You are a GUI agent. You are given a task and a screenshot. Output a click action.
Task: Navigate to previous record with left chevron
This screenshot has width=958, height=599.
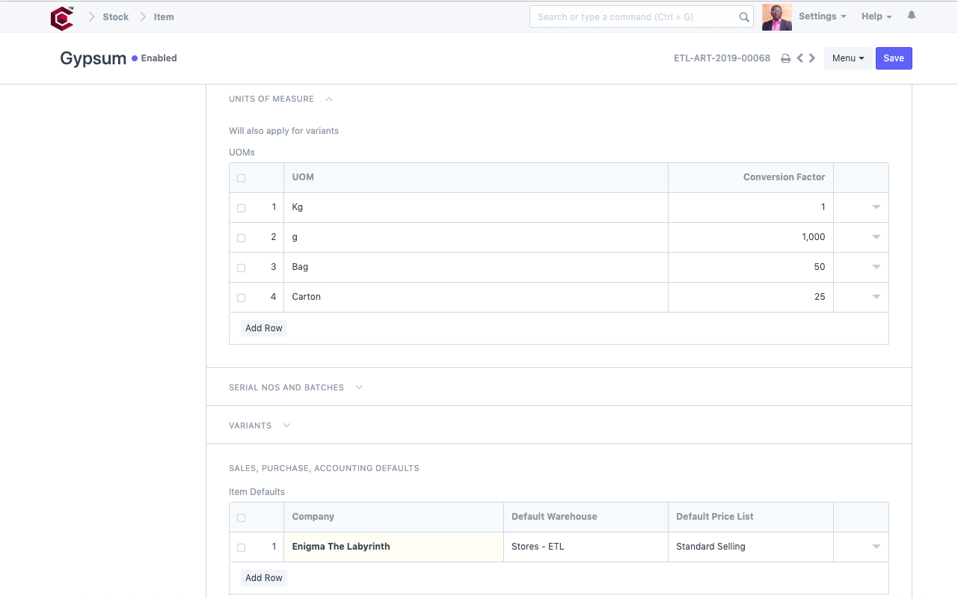799,58
